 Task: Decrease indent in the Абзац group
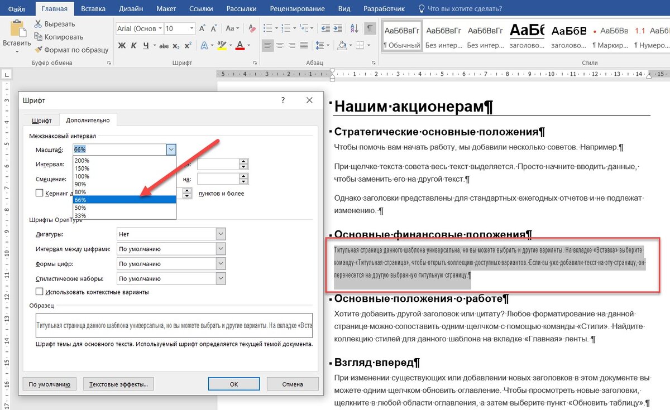click(326, 28)
